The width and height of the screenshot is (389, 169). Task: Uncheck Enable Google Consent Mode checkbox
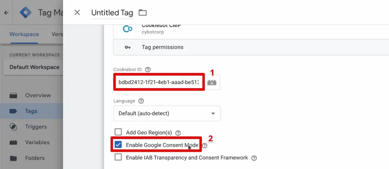click(x=119, y=145)
